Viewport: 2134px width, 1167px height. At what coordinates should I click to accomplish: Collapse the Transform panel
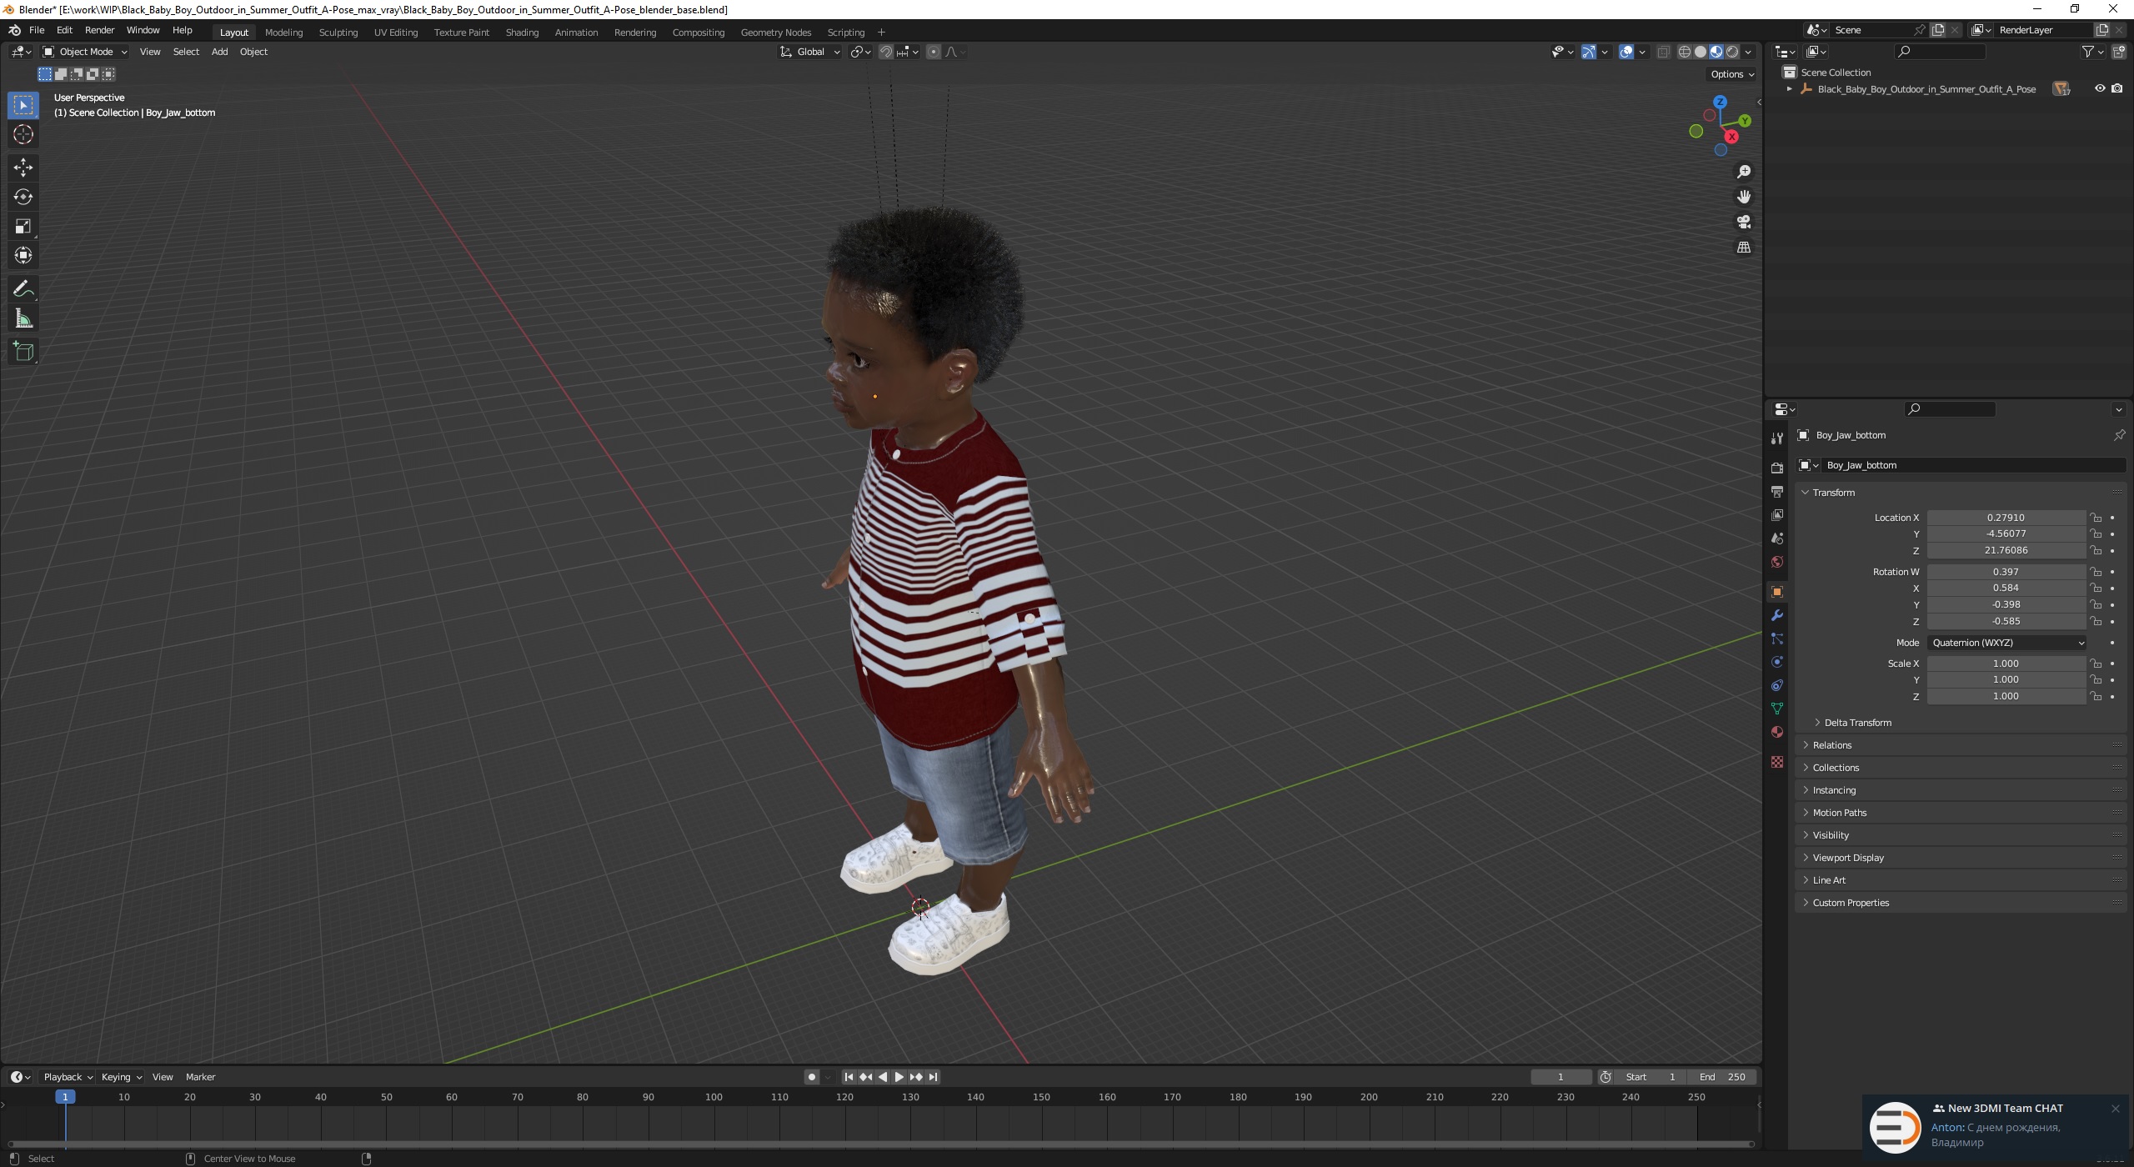[1833, 493]
